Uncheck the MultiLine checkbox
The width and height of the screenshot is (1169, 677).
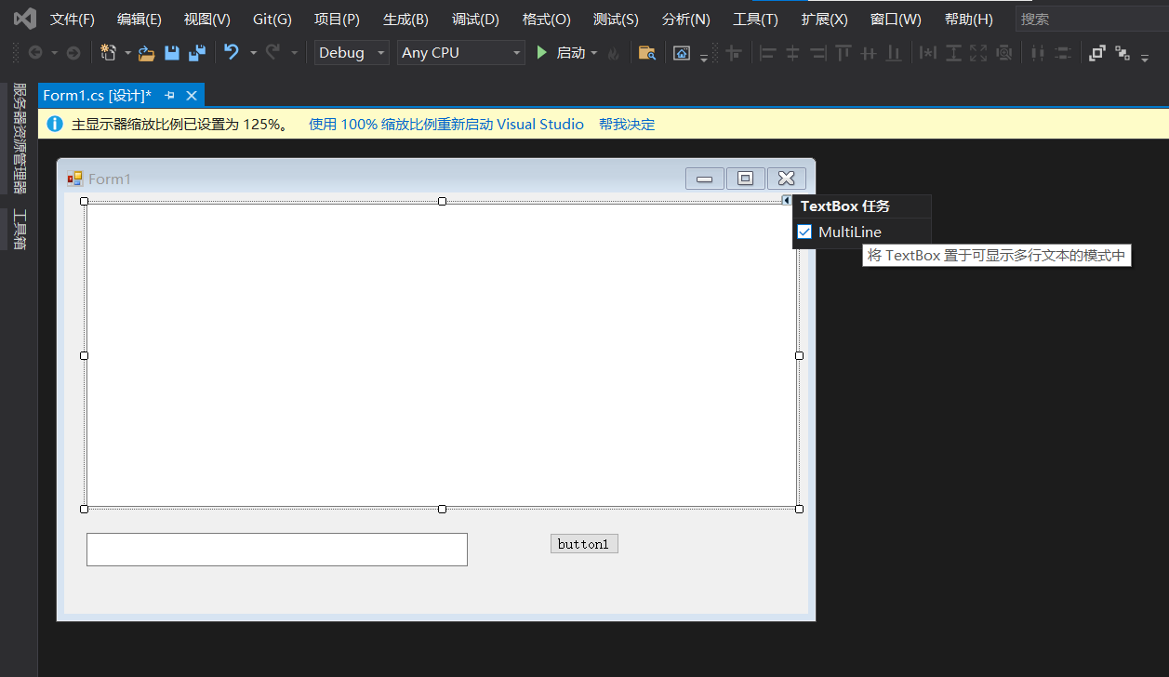click(805, 232)
